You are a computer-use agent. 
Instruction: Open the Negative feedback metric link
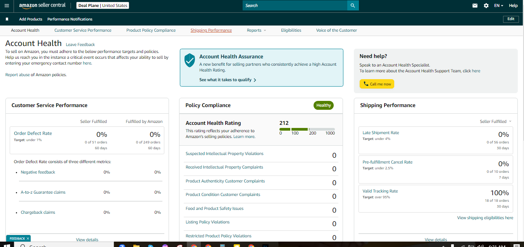[x=38, y=172]
